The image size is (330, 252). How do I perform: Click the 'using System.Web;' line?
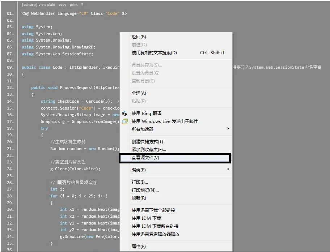coord(42,34)
